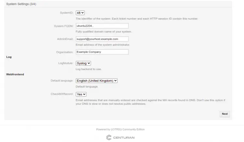Expand the CheckMXRecord Yes dropdown

pos(81,94)
